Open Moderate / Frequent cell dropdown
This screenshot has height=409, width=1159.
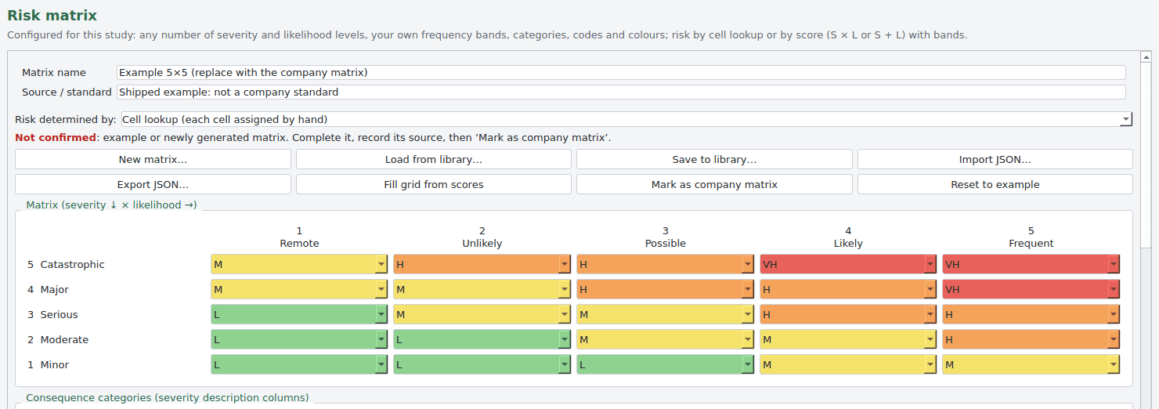click(x=1031, y=339)
